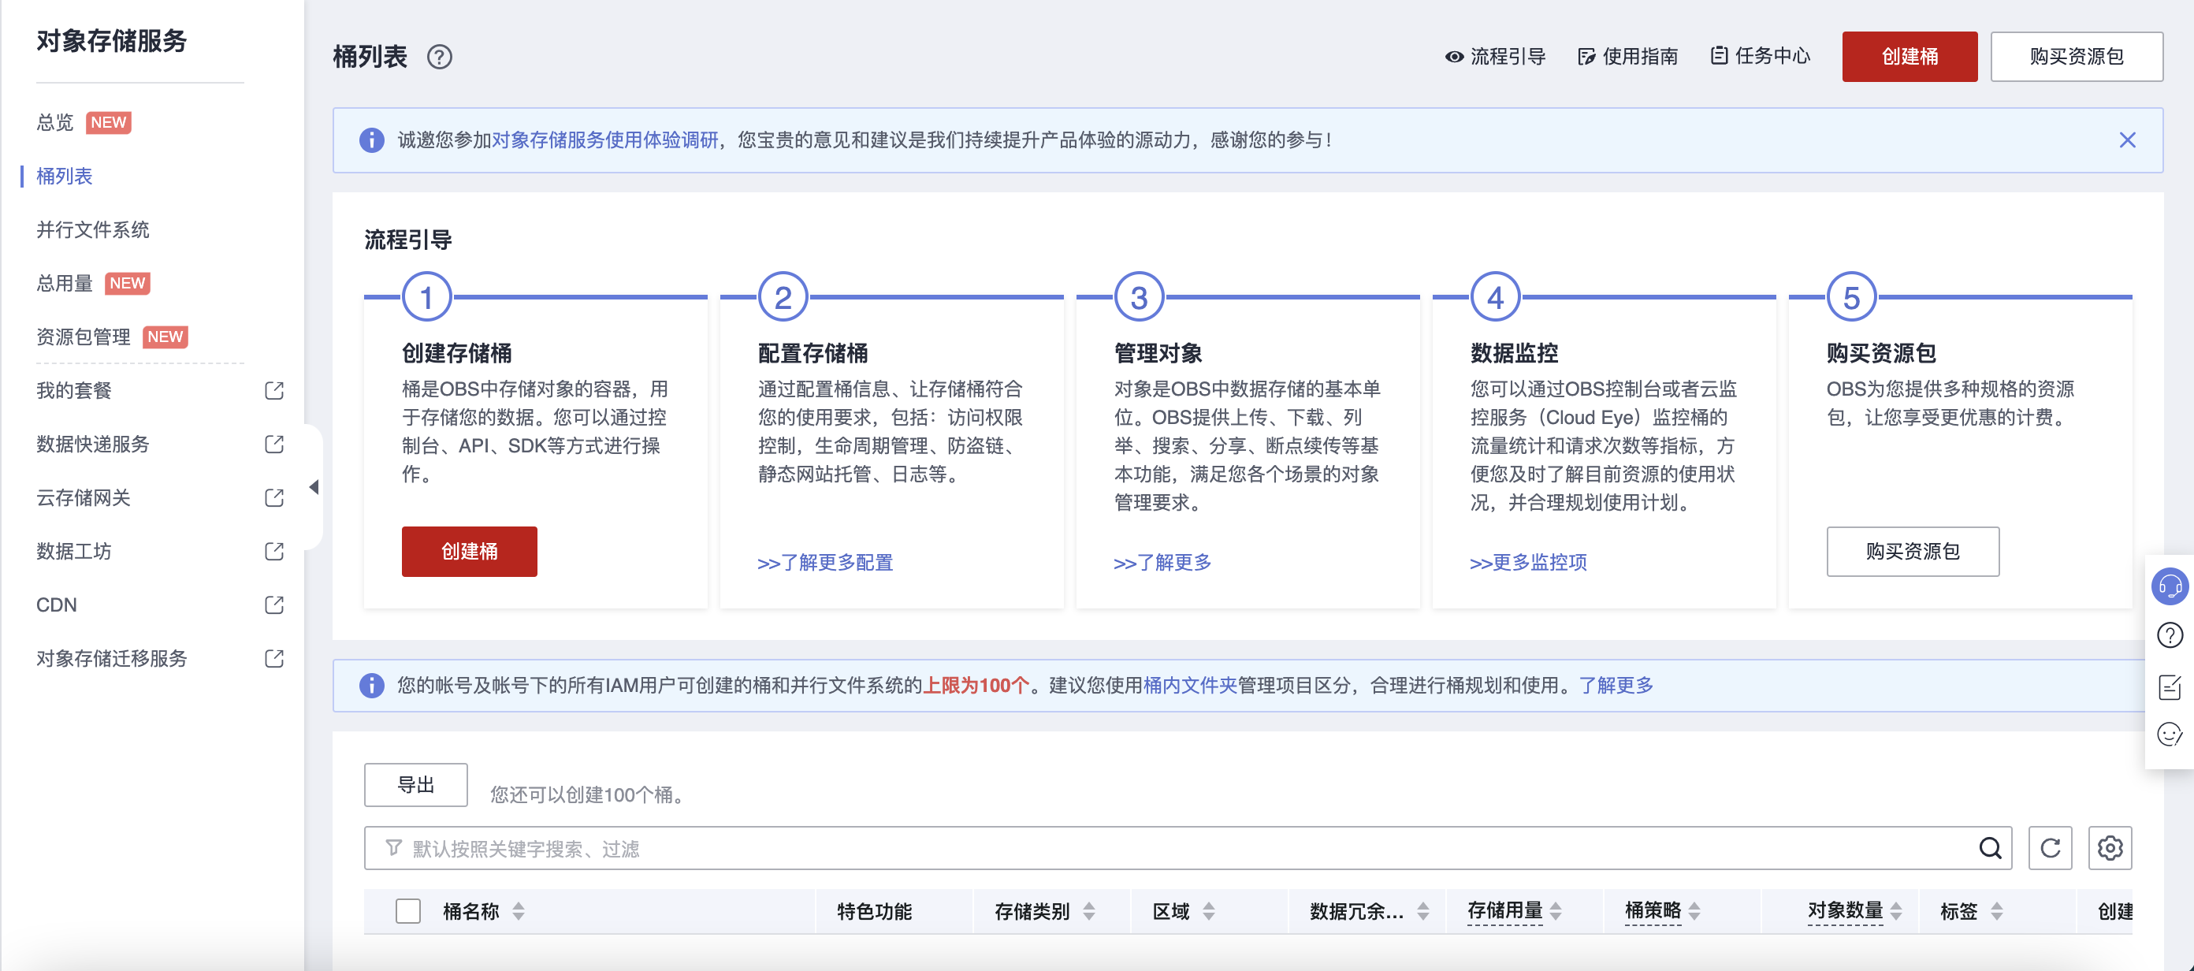Click external link icon next to 我的套餐
Image resolution: width=2194 pixels, height=971 pixels.
[x=273, y=391]
